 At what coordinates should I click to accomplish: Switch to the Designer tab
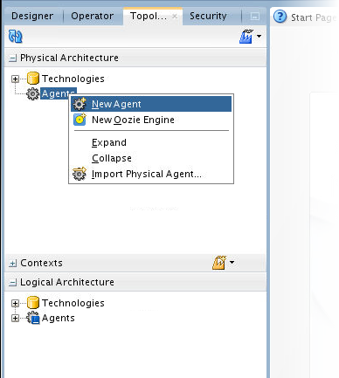pos(32,16)
